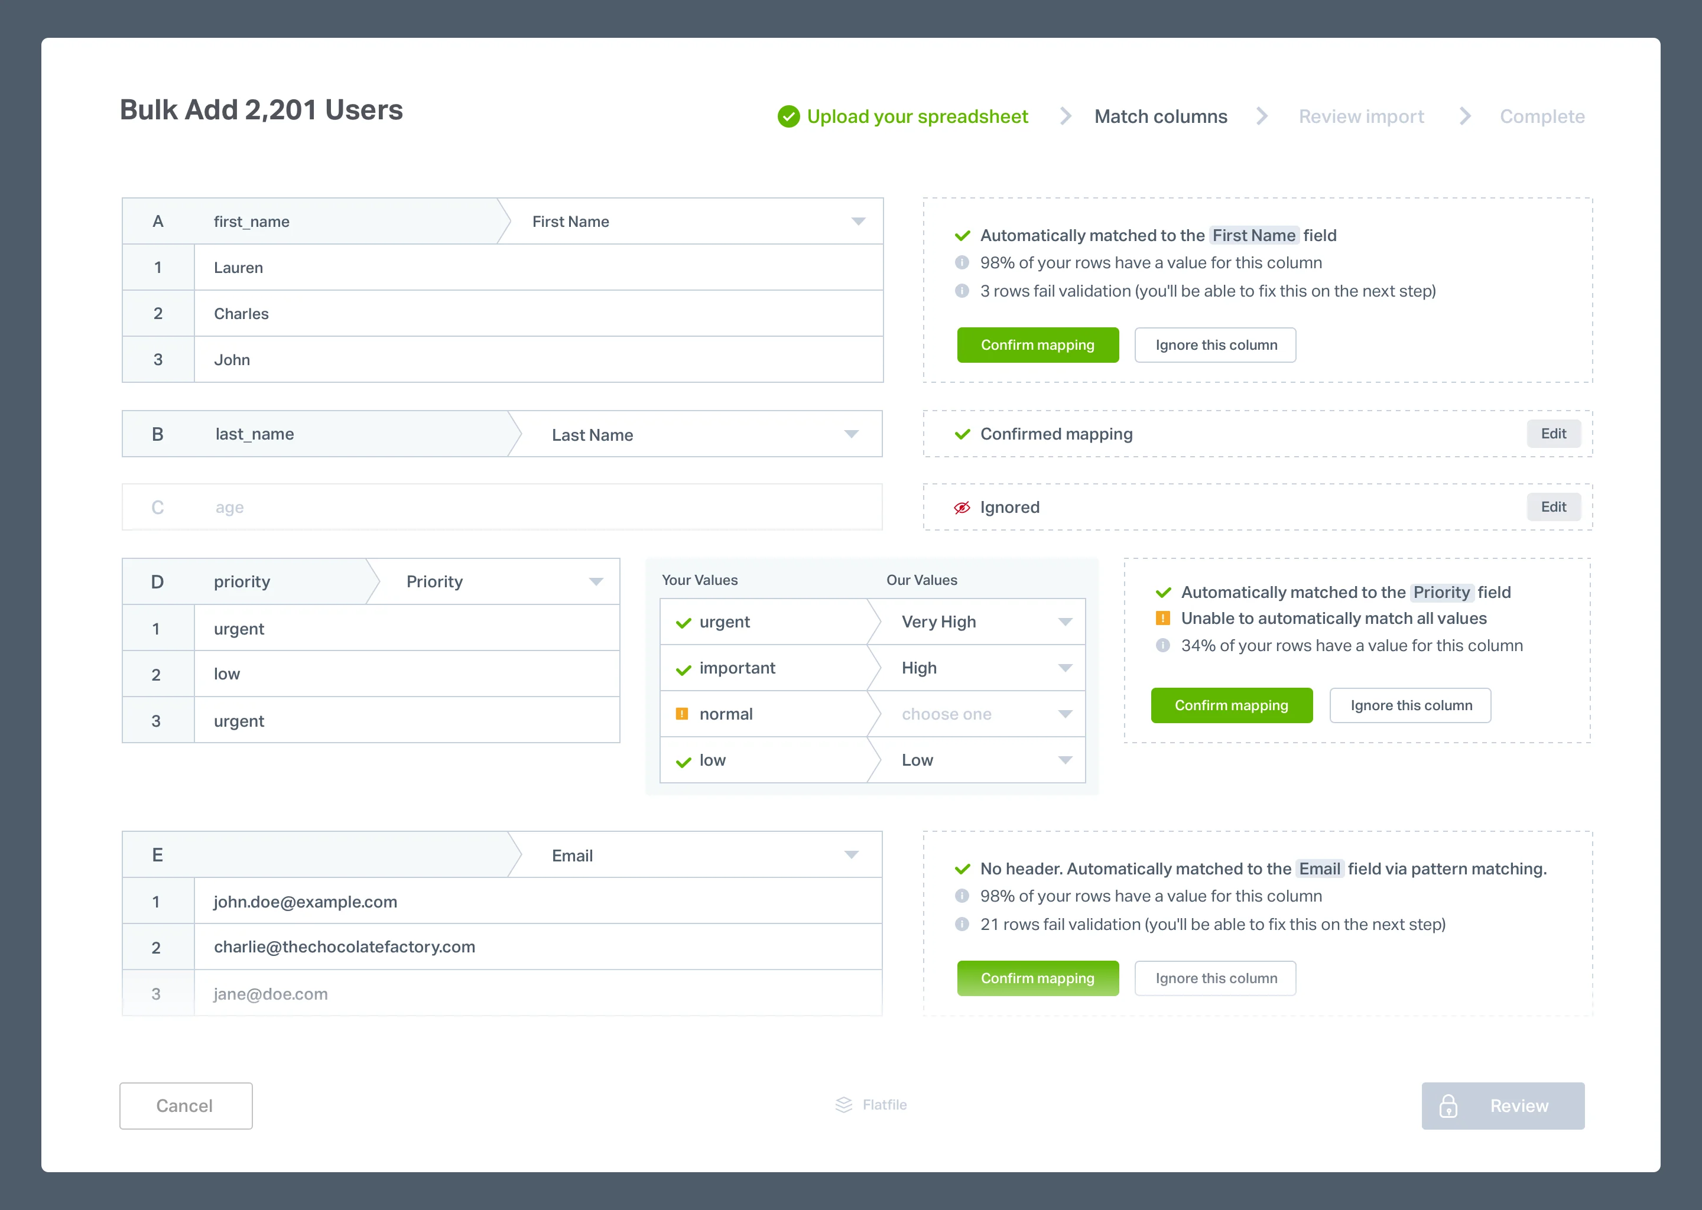Click the warning icon beside "Unable to automatically match"
The width and height of the screenshot is (1702, 1210).
tap(1163, 619)
